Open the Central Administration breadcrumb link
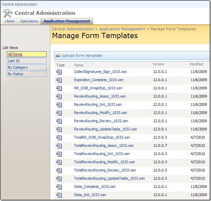 pos(73,29)
